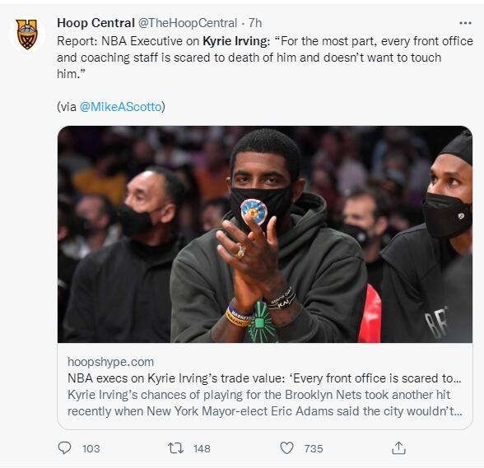Open the three-dot more options menu
This screenshot has height=468, width=484.
coord(465,23)
